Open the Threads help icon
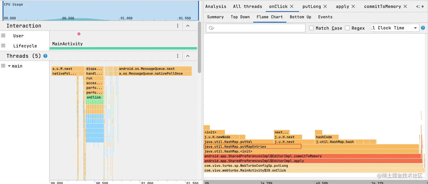 point(45,56)
